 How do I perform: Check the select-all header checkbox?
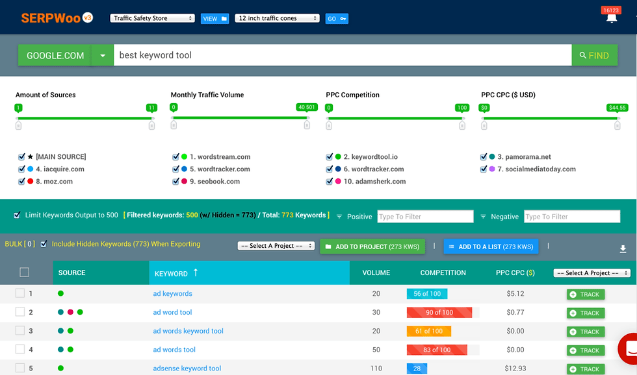point(25,272)
